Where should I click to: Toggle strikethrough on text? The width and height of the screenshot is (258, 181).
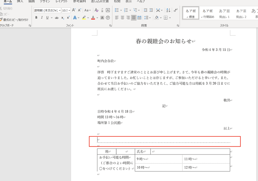click(x=56, y=18)
